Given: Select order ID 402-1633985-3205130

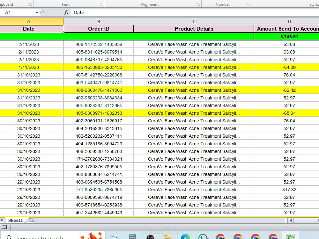Looking at the screenshot, I should (99, 67).
